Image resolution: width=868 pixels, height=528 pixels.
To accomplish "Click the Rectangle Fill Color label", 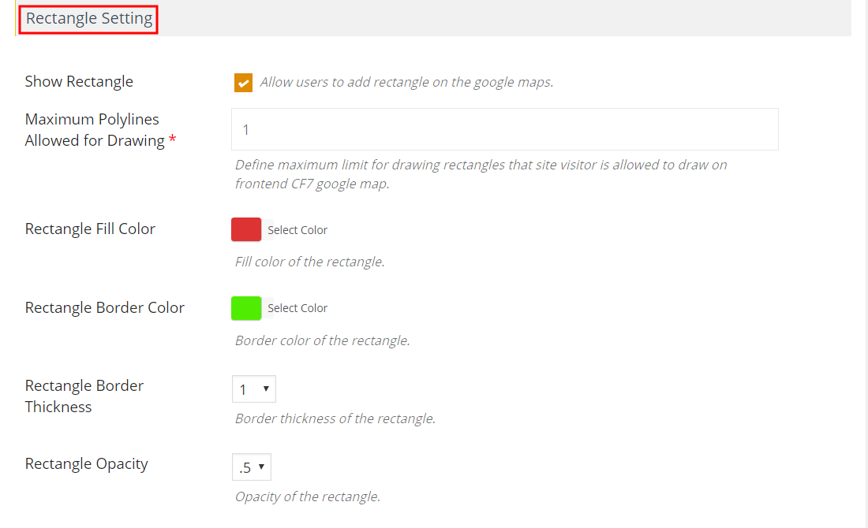I will (90, 229).
